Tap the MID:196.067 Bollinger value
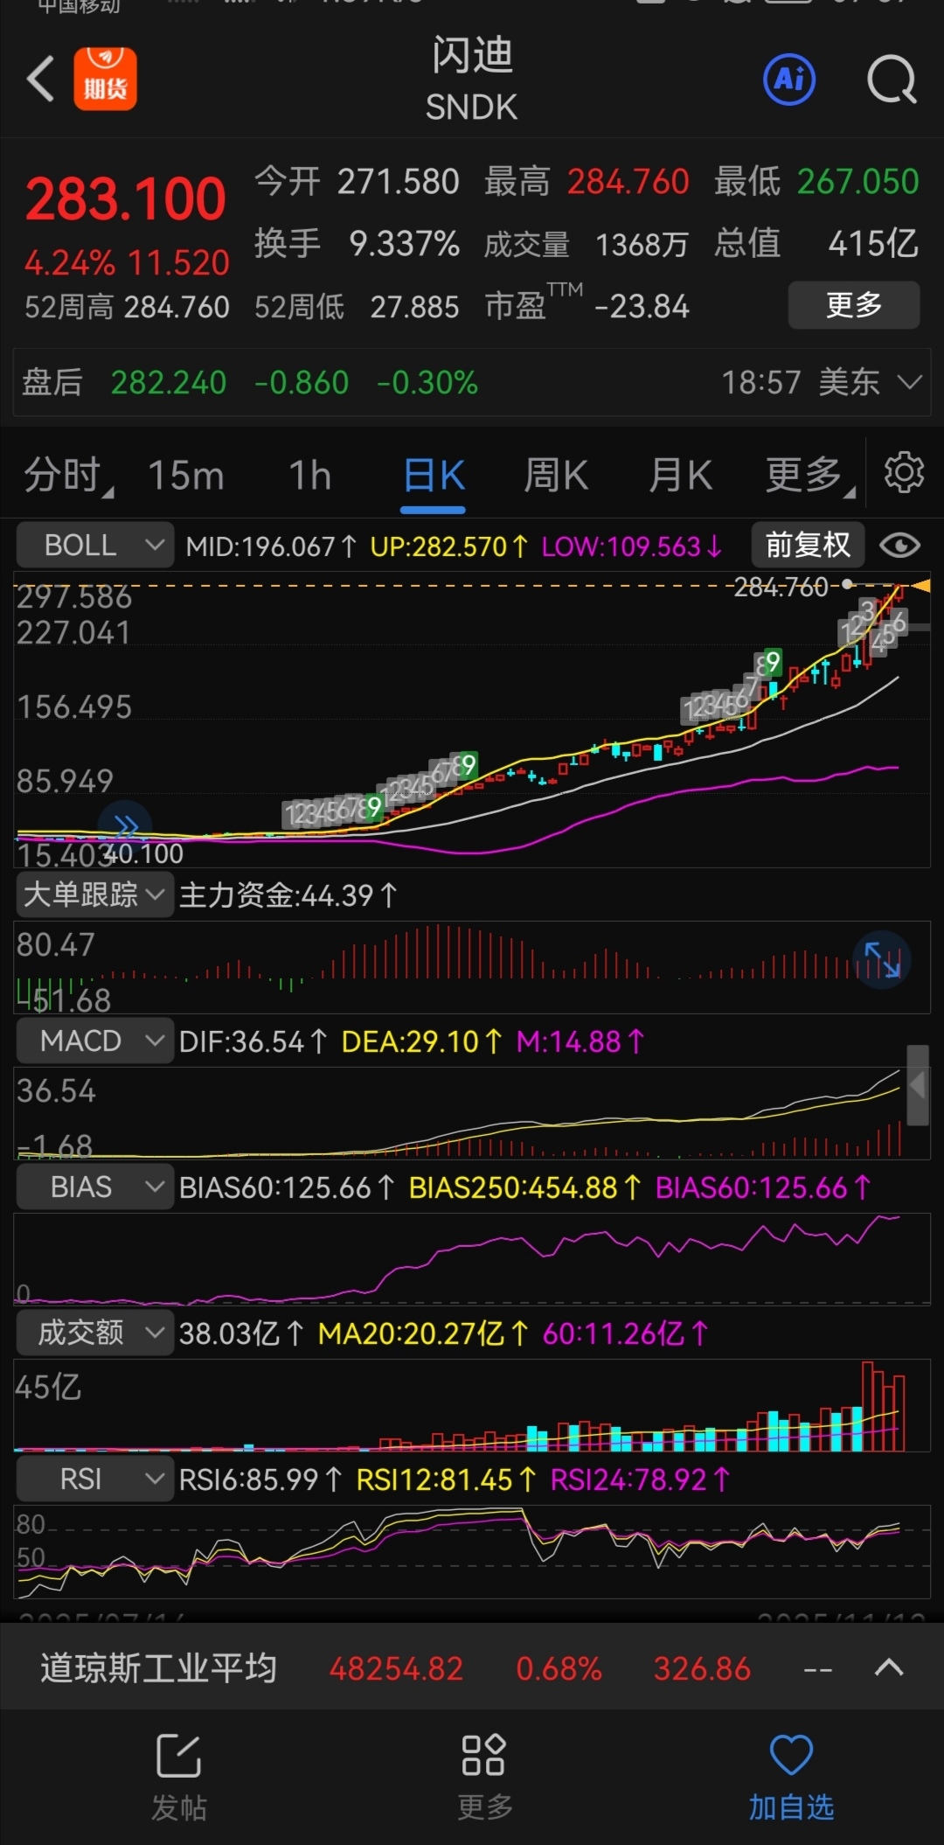Image resolution: width=944 pixels, height=1845 pixels. pos(271,546)
